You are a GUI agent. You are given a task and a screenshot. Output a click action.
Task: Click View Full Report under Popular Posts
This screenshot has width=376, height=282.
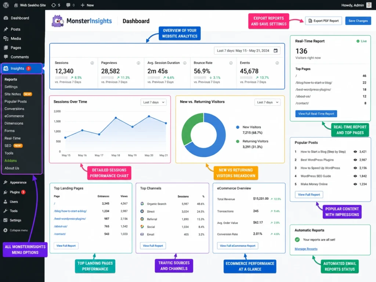click(309, 195)
